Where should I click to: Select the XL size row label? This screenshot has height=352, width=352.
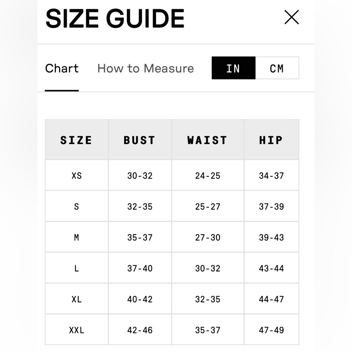tap(76, 299)
